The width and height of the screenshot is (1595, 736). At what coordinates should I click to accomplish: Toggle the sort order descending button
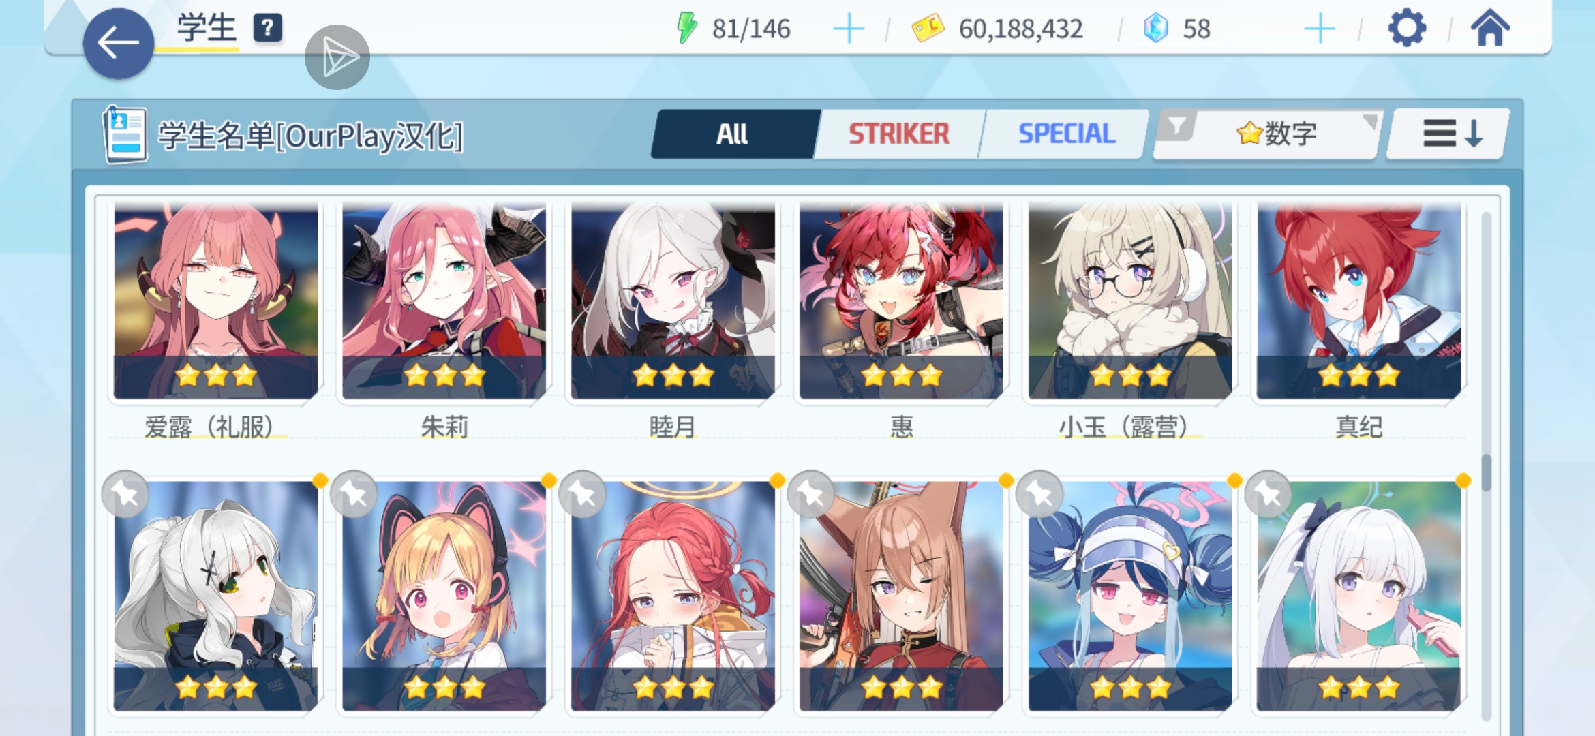coord(1449,134)
